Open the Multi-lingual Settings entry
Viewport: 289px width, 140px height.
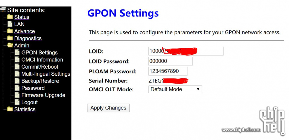pyautogui.click(x=46, y=74)
